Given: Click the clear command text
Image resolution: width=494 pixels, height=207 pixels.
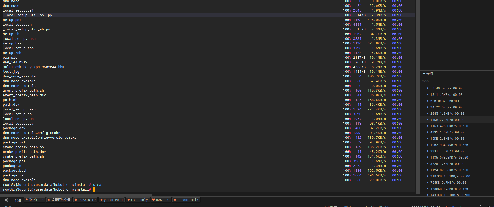Looking at the screenshot, I should 98,185.
